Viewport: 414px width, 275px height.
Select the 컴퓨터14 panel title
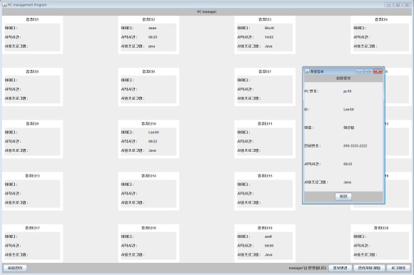coord(148,176)
